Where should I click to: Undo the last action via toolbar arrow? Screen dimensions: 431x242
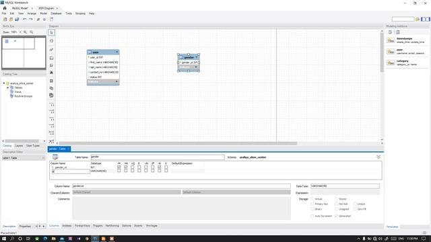point(25,19)
